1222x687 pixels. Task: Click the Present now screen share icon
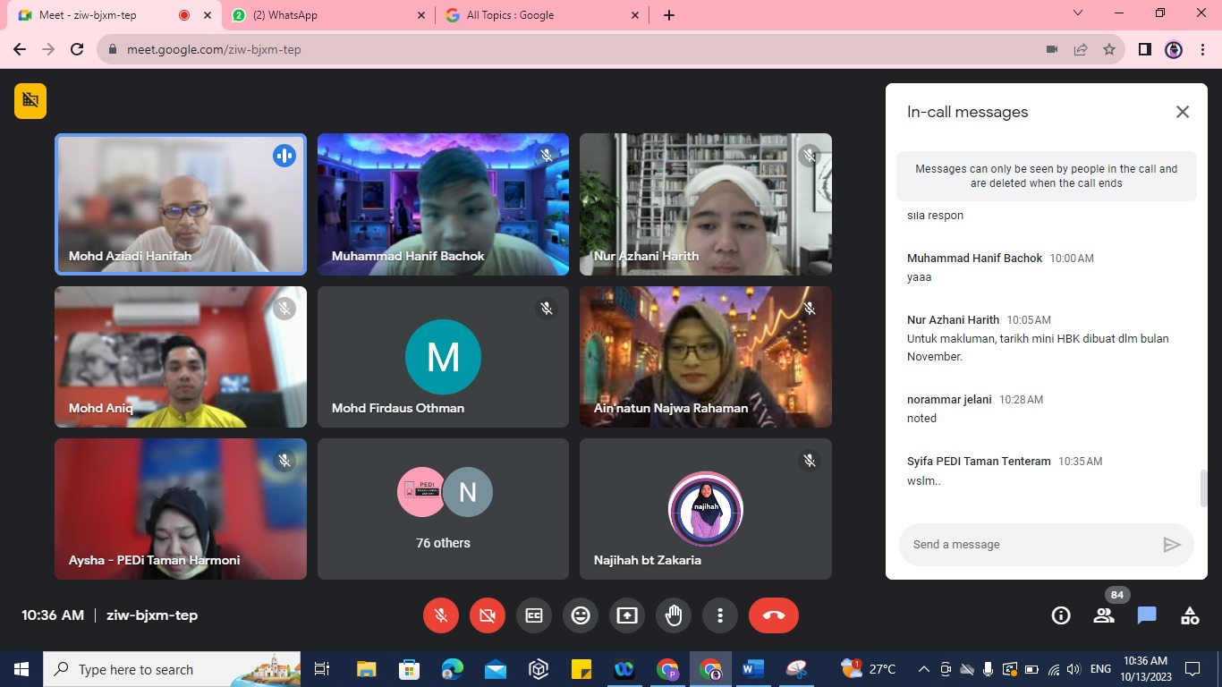click(x=627, y=615)
